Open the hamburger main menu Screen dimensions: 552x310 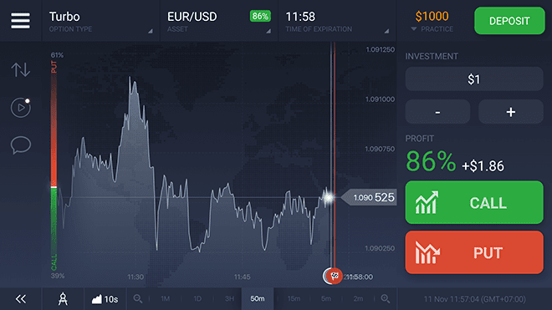point(20,21)
